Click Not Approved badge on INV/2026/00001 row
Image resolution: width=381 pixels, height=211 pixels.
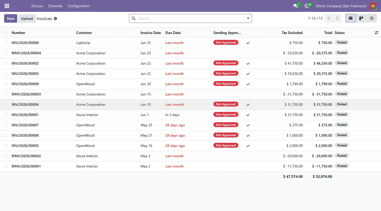coord(226,114)
